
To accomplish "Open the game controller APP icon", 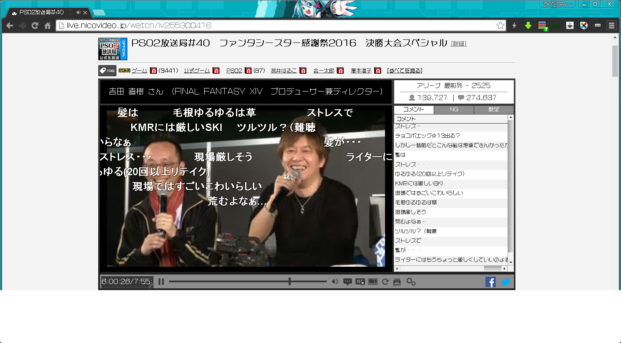I will pyautogui.click(x=397, y=282).
